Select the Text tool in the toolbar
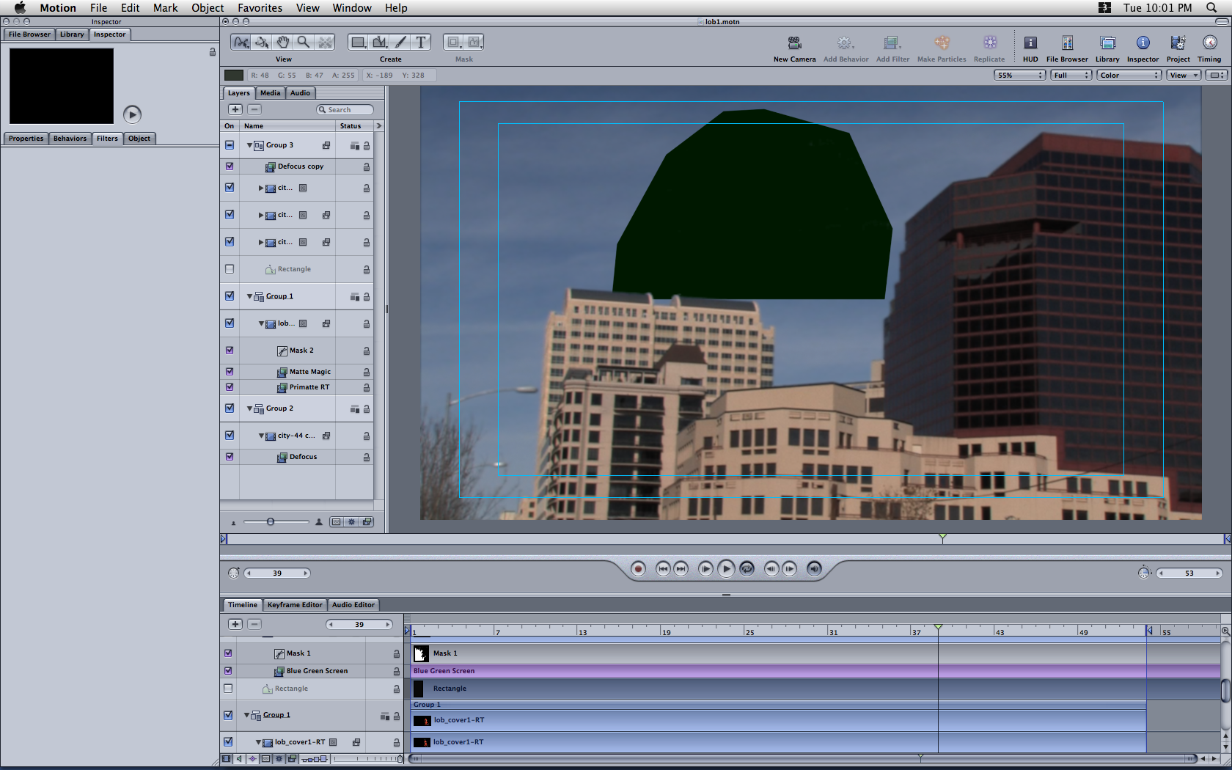The image size is (1232, 770). [421, 43]
